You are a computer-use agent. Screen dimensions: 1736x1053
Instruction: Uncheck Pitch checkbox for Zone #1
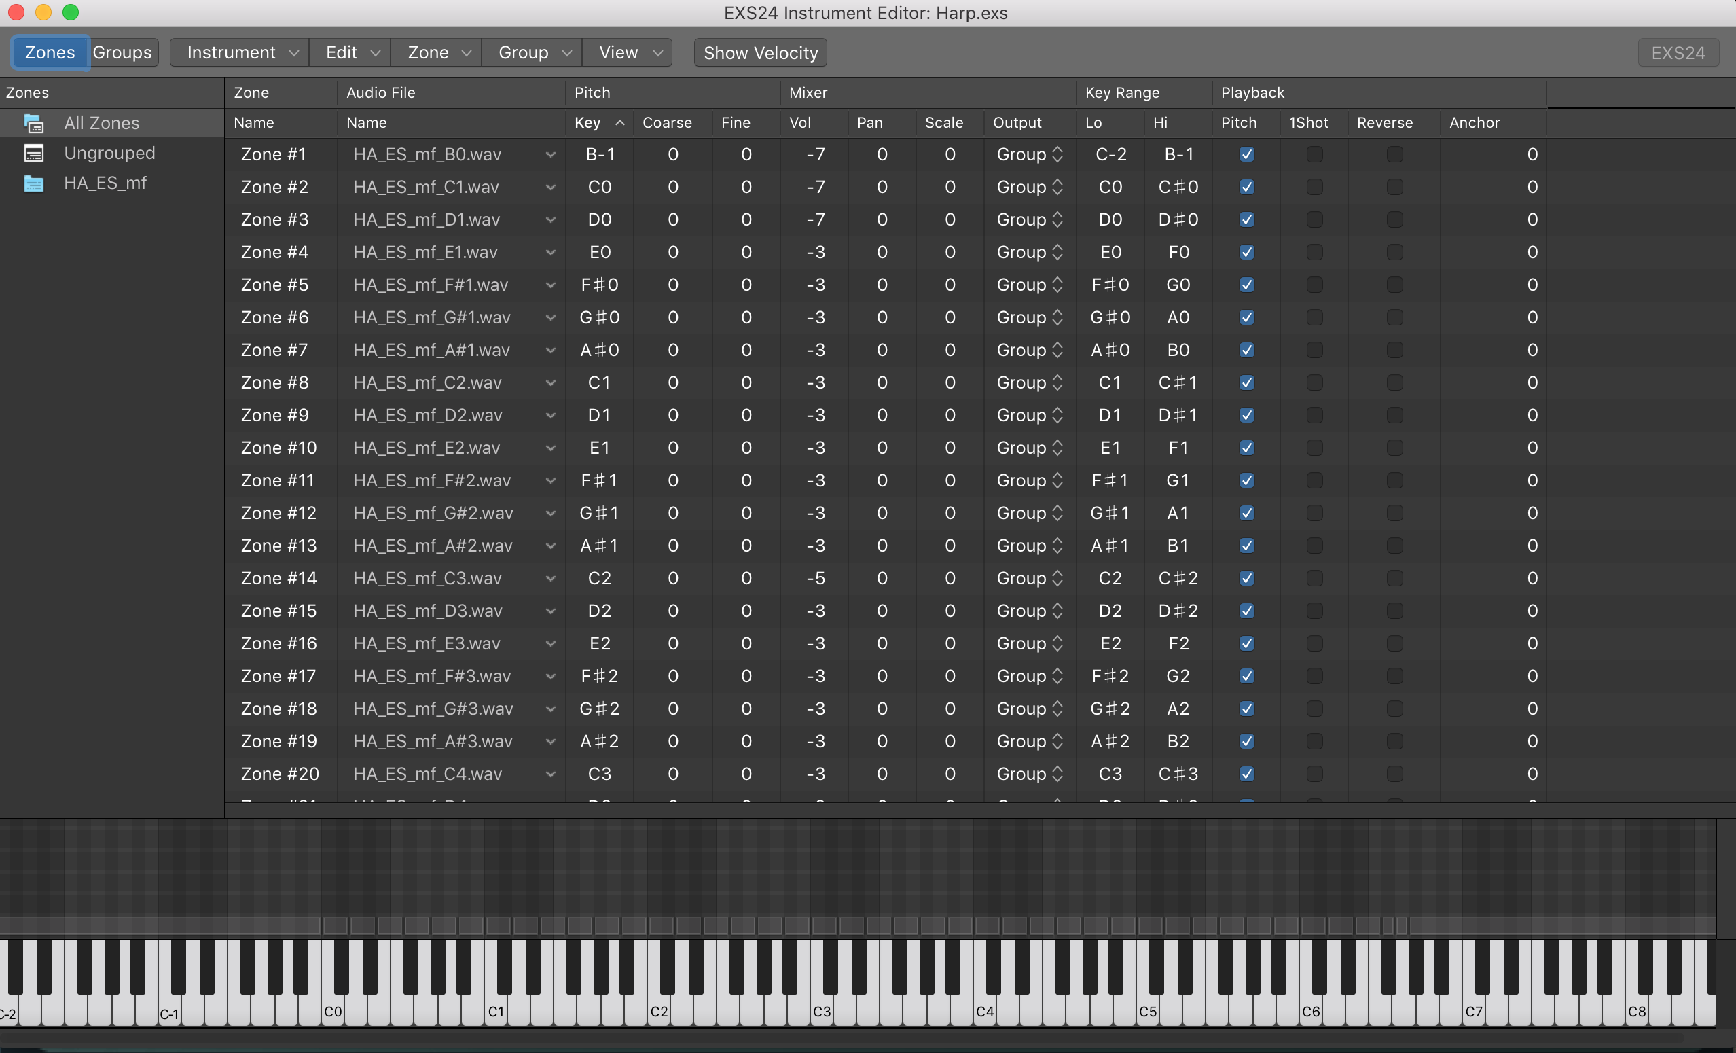click(1246, 154)
